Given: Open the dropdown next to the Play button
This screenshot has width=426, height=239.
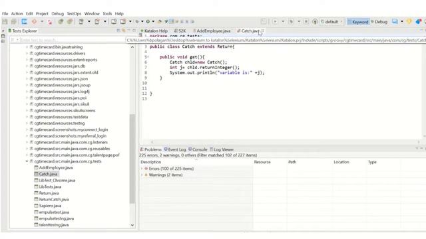Looking at the screenshot, I should (x=283, y=22).
